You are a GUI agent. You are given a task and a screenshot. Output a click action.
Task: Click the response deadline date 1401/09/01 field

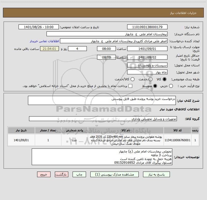tap(147, 49)
